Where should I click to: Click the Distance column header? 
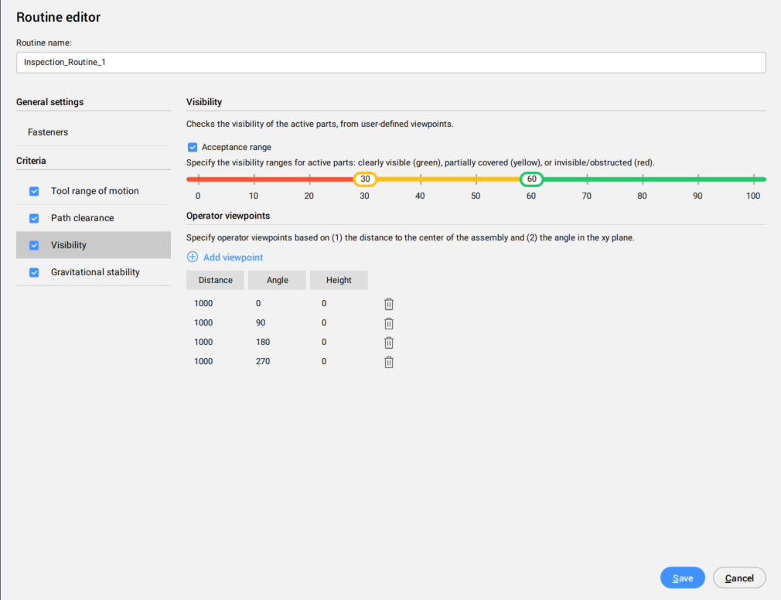point(215,280)
